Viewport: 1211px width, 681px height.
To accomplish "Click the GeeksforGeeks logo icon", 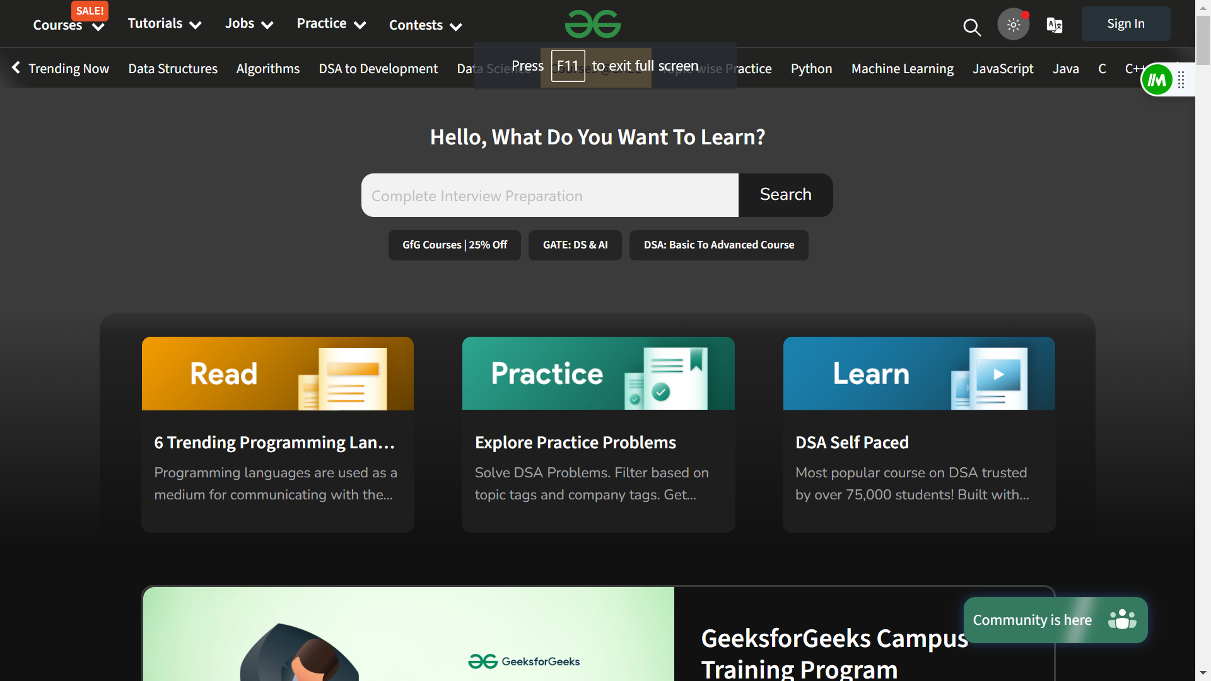I will coord(594,23).
